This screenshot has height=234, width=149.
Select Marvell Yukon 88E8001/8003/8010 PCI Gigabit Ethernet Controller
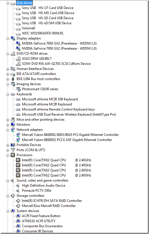(x=70, y=135)
